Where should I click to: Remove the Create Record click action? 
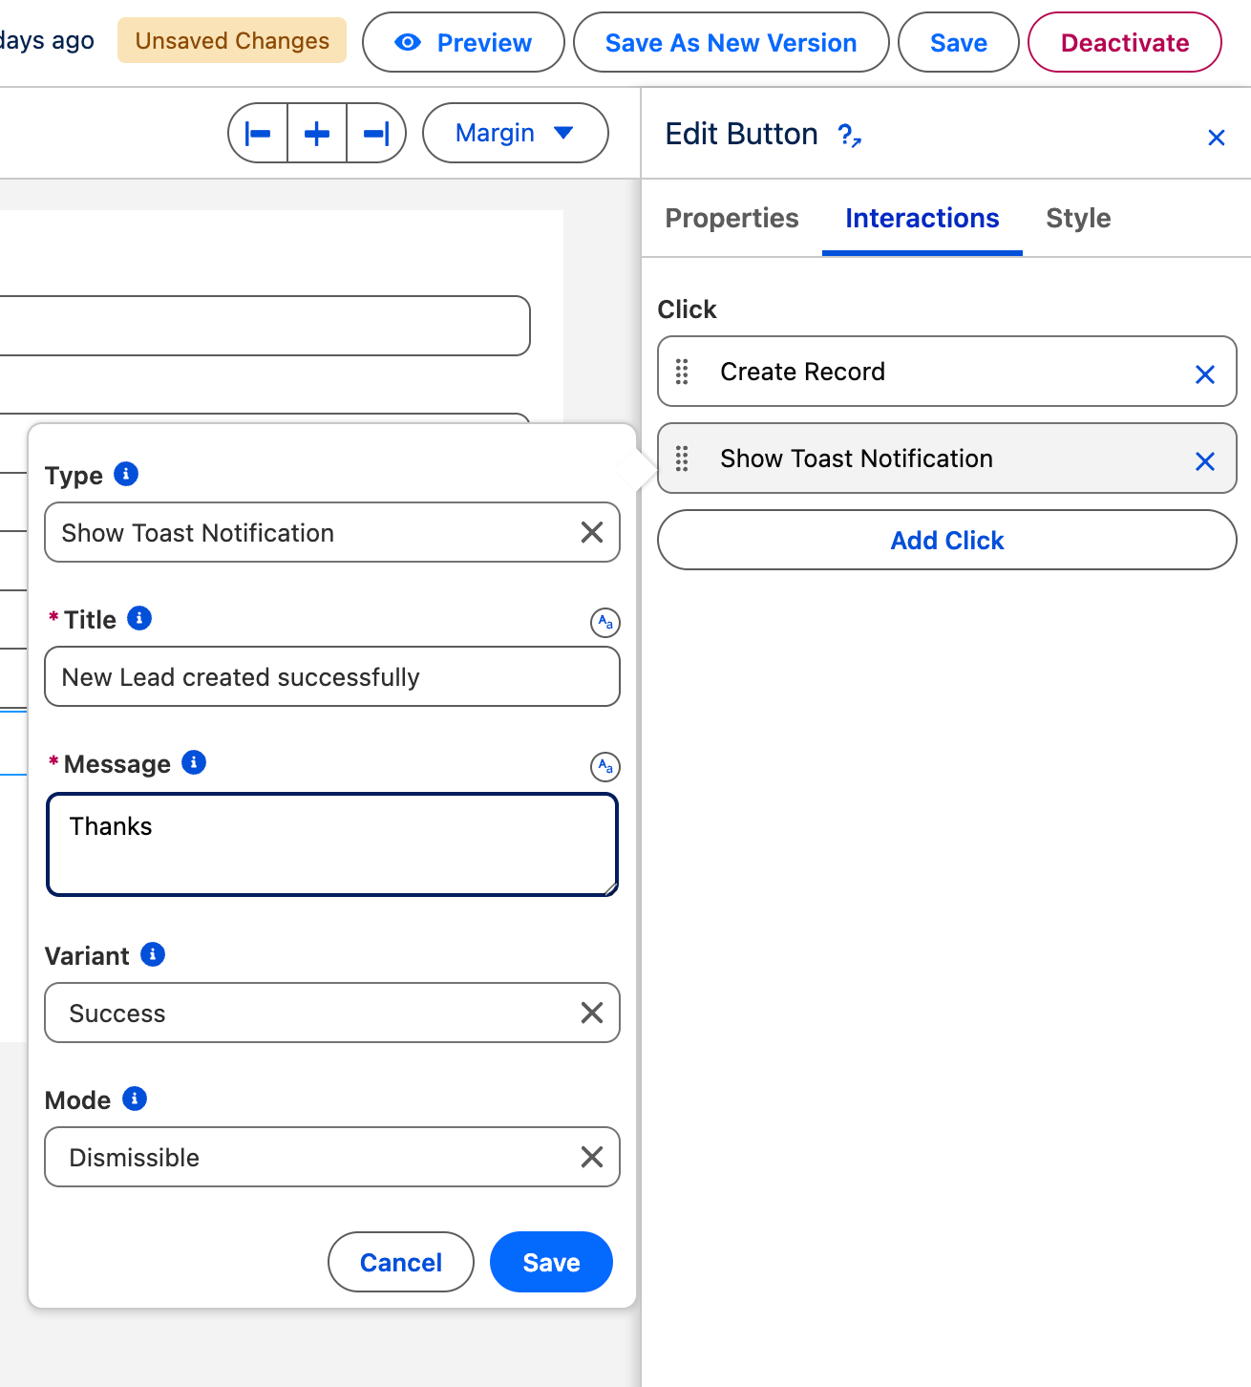(x=1205, y=374)
